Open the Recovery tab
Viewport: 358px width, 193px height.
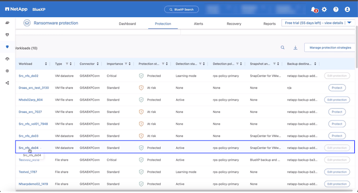coord(234,24)
